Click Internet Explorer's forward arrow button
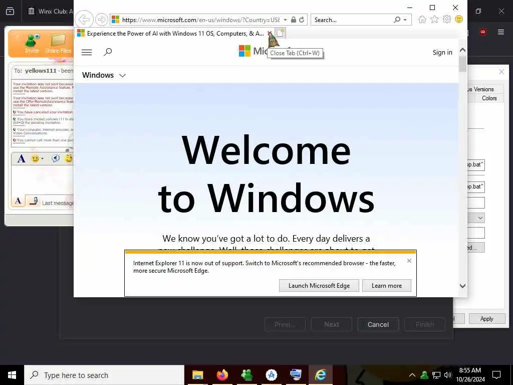Image resolution: width=513 pixels, height=385 pixels. click(x=101, y=20)
